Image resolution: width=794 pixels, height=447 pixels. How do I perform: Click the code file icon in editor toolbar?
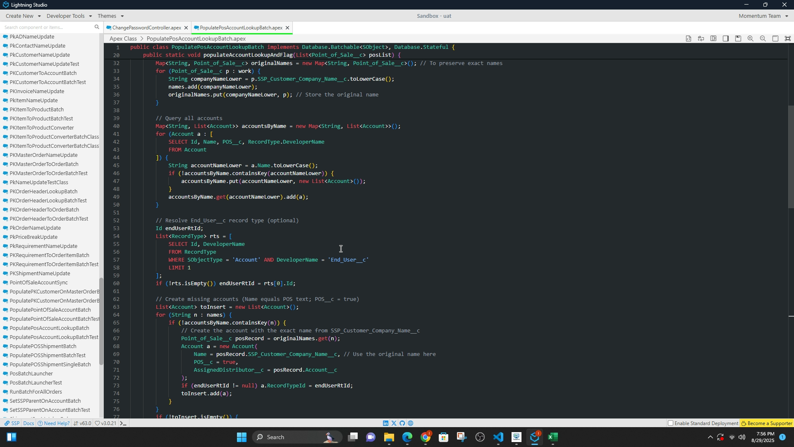tap(689, 38)
